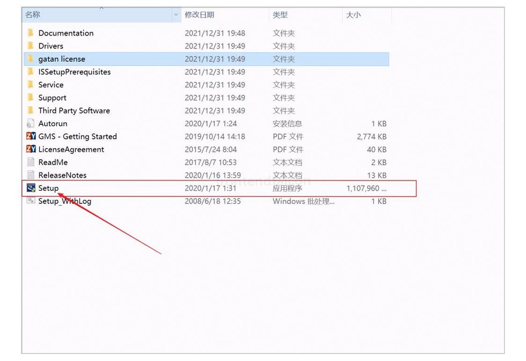Open the 名称 column filter dropdown arrow
Viewport: 526px width, 361px height.
coord(176,14)
